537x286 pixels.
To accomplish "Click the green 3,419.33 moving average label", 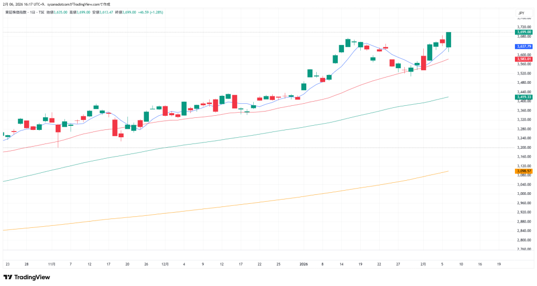I will pyautogui.click(x=523, y=97).
